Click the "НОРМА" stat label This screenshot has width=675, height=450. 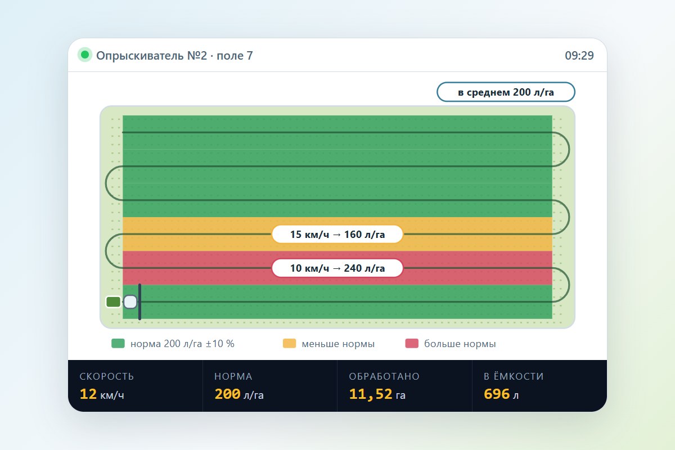(233, 376)
